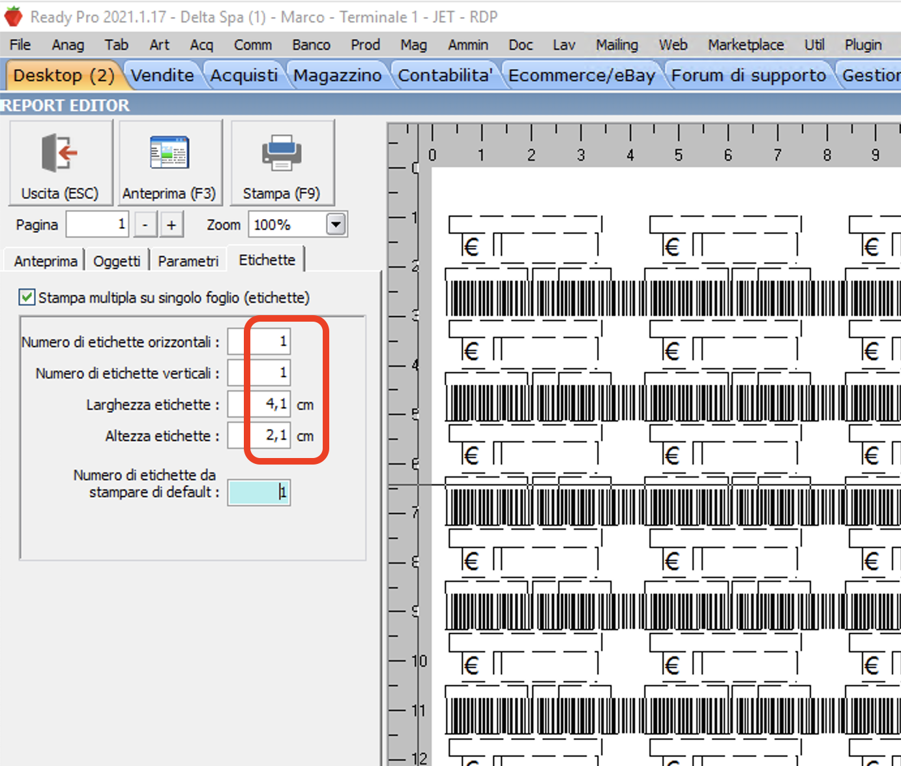Decrease page number with minus button
The width and height of the screenshot is (901, 766).
pos(145,225)
